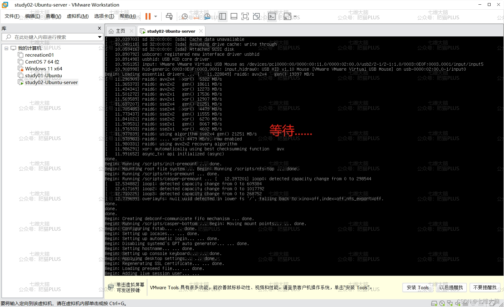Open the stretch display dropdown arrow
This screenshot has width=504, height=307.
295,17
